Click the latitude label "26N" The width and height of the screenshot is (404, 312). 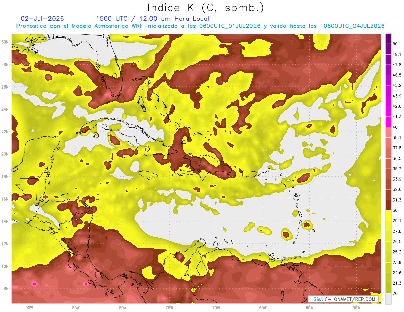click(5, 87)
